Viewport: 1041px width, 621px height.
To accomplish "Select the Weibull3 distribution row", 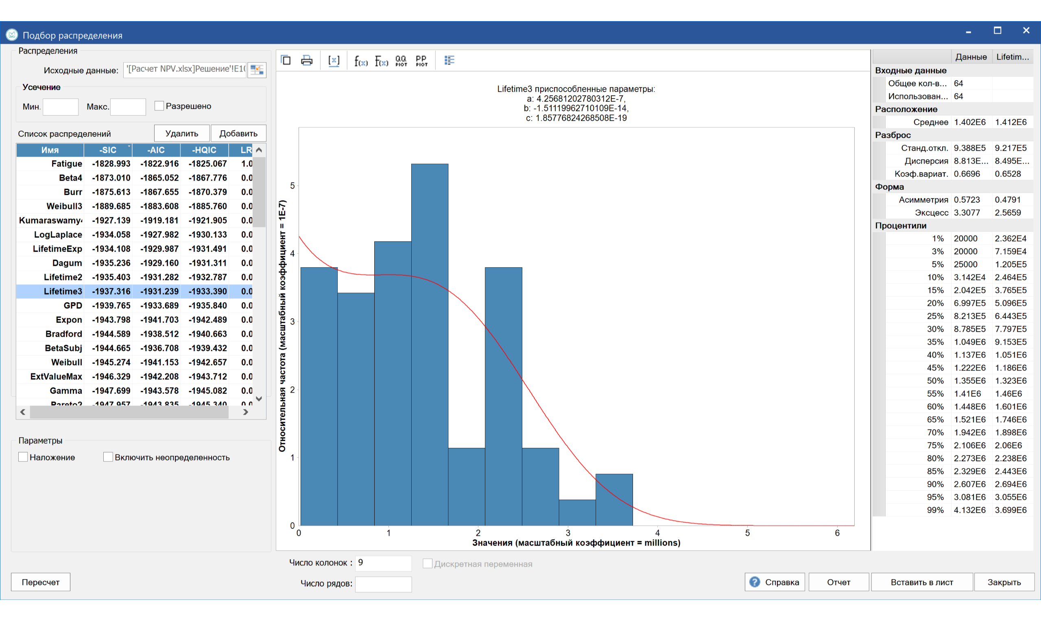I will tap(134, 206).
